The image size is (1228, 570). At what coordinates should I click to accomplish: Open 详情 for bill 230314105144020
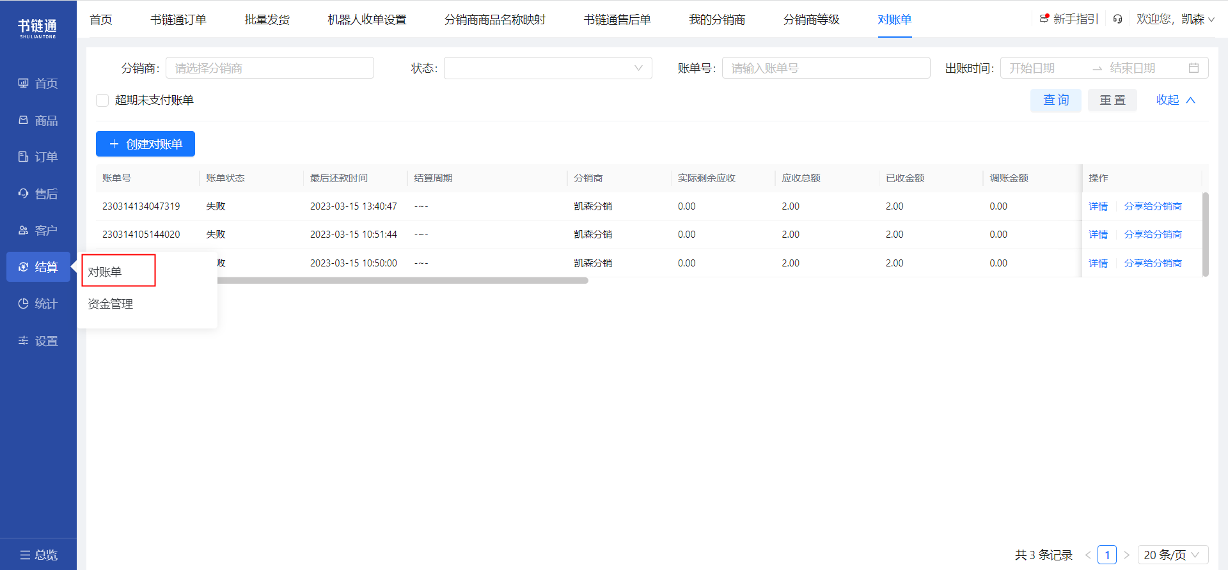coord(1098,235)
